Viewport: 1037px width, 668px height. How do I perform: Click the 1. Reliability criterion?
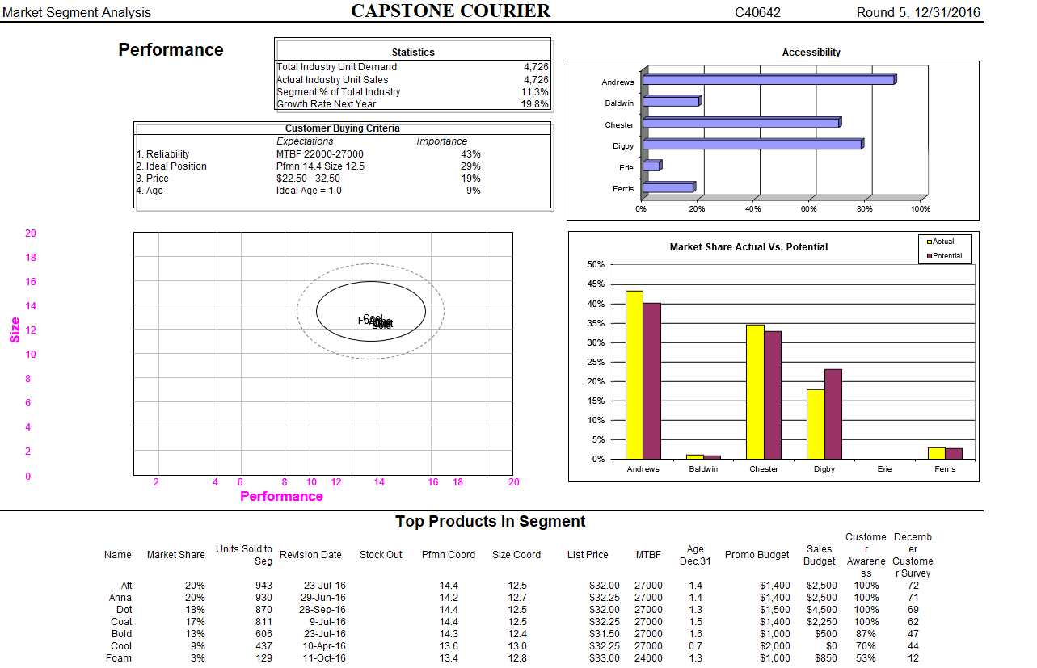click(x=162, y=153)
